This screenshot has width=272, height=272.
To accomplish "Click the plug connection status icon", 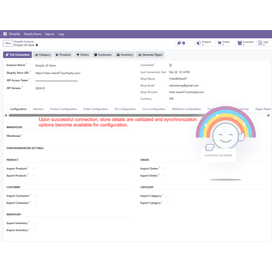I will (x=179, y=43).
